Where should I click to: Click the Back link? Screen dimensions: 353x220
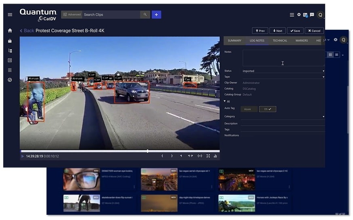tap(27, 31)
